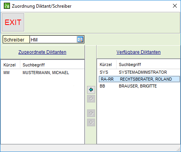Click the move down arrow button
This screenshot has width=181, height=152.
tap(91, 122)
